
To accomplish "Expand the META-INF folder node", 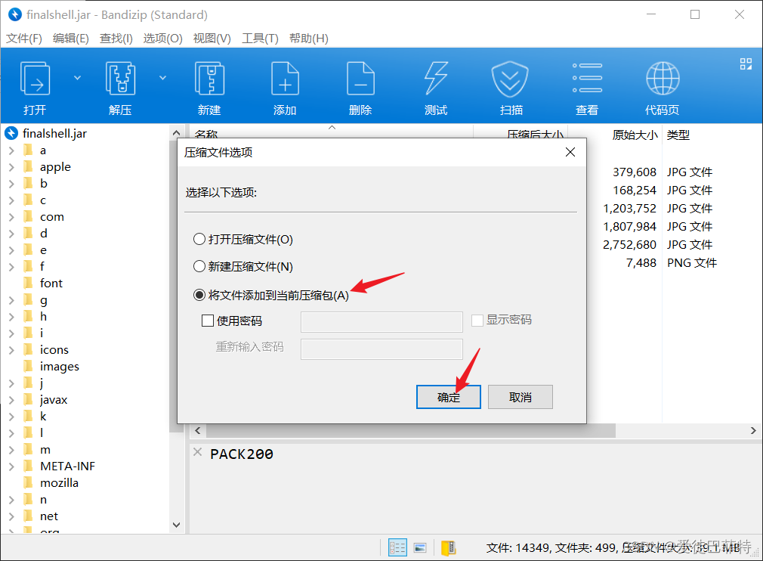I will (11, 466).
